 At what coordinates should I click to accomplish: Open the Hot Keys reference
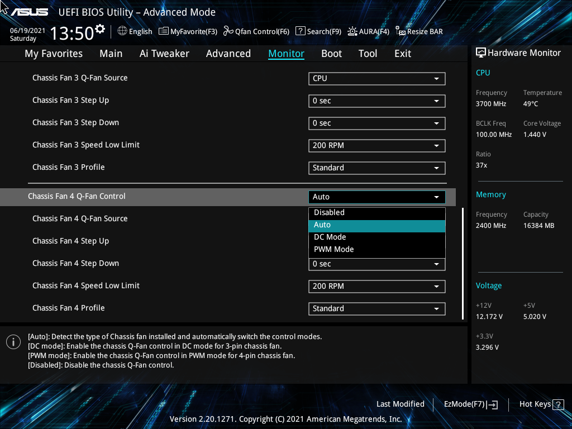(540, 404)
